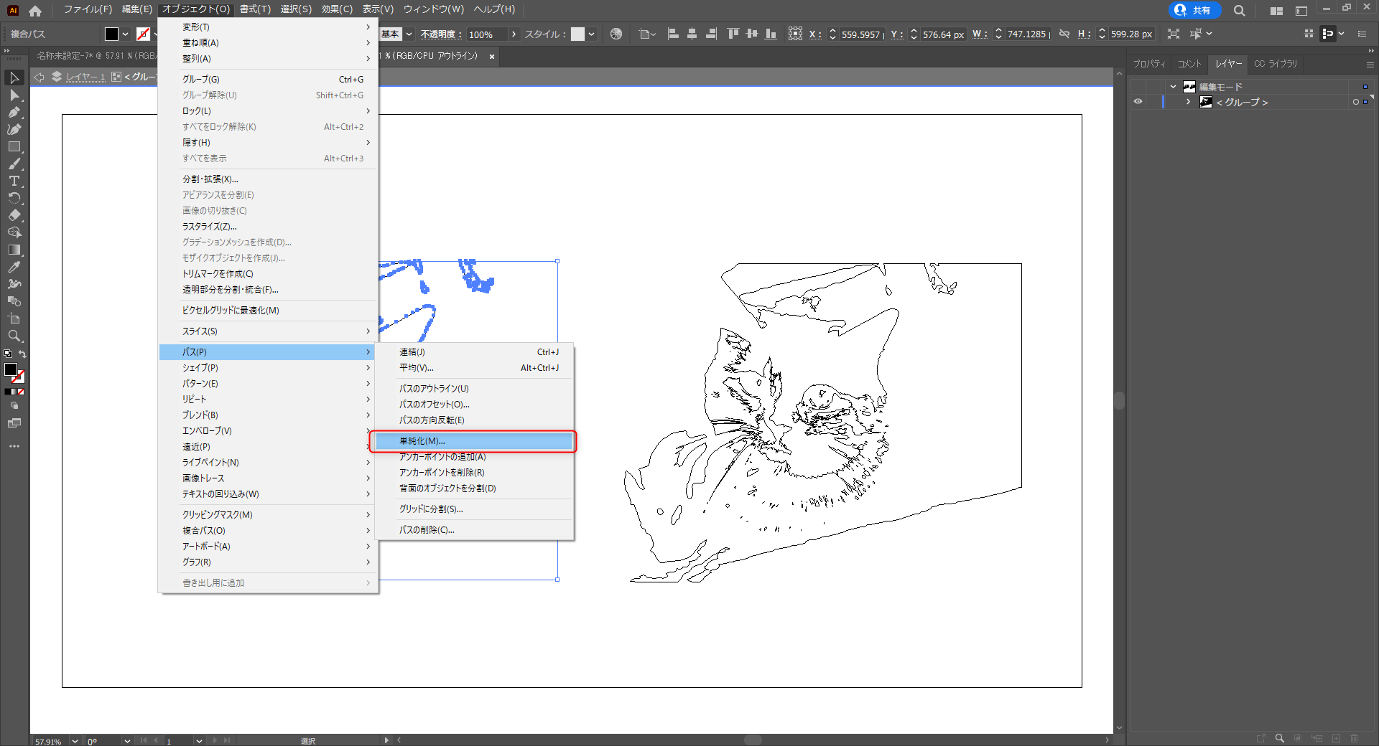Image resolution: width=1379 pixels, height=746 pixels.
Task: Toggle the drawing mode icon
Action: [x=14, y=406]
